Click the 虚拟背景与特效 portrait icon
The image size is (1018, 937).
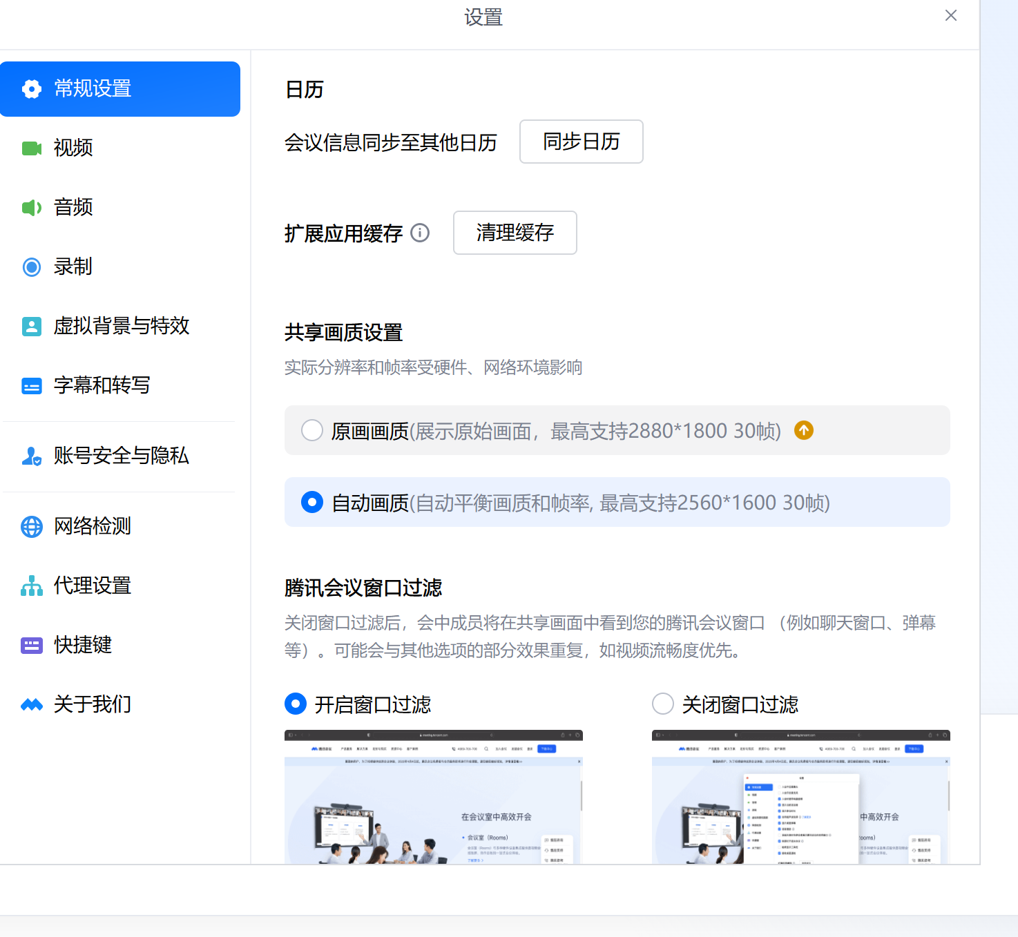32,327
